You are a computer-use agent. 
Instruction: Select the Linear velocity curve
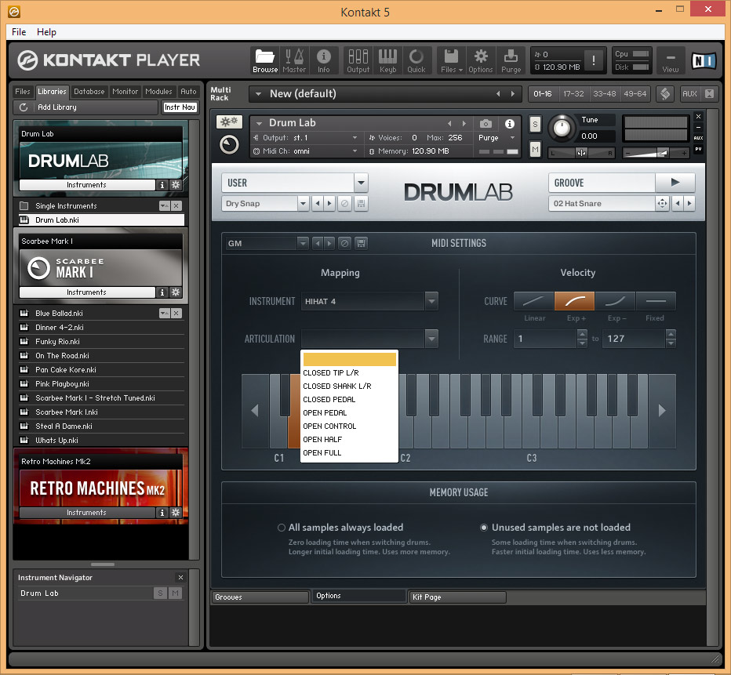click(x=534, y=301)
